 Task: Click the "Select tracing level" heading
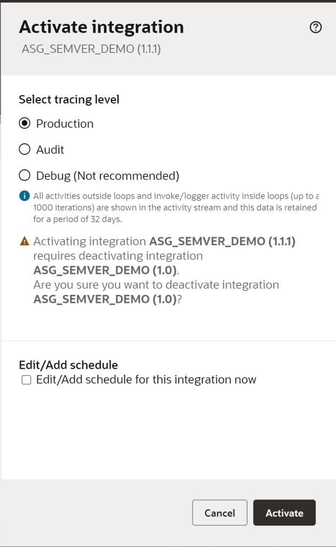coord(69,99)
